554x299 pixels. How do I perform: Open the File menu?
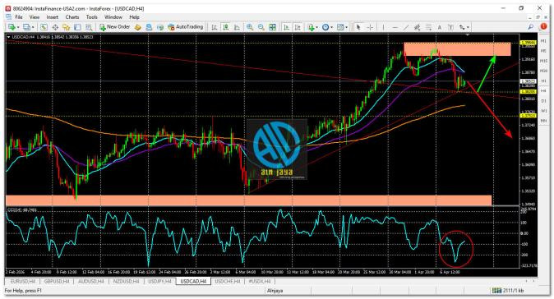[x=18, y=17]
